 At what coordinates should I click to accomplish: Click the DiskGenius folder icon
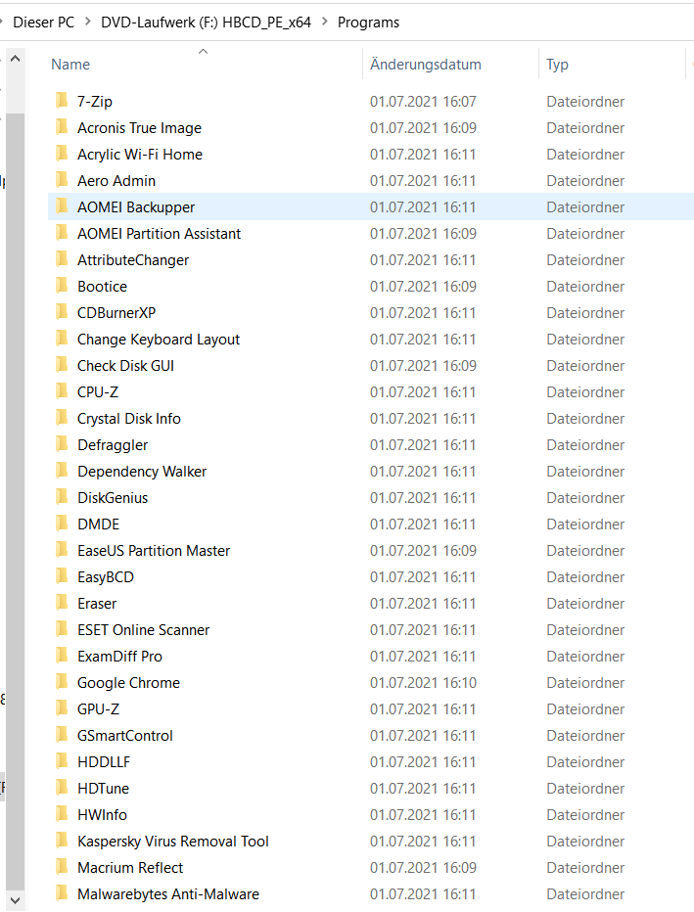pyautogui.click(x=62, y=497)
